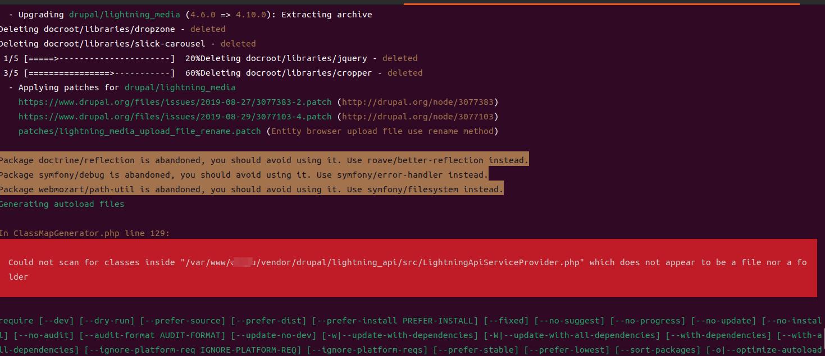
Task: Click the patches/lightning_media_upload_file_rename.patch path
Action: coord(140,131)
